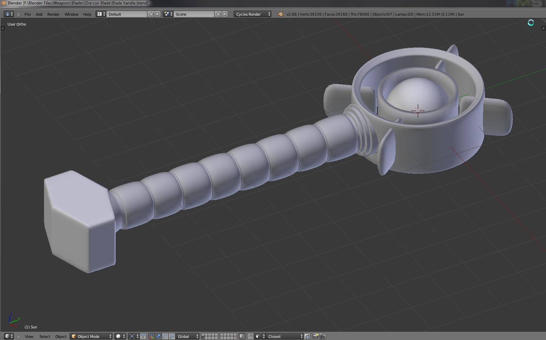Click the Select menu in viewport header

(45, 337)
